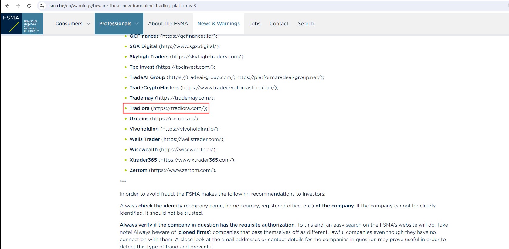Select the News & Warnings tab
The height and width of the screenshot is (249, 509).
(218, 24)
